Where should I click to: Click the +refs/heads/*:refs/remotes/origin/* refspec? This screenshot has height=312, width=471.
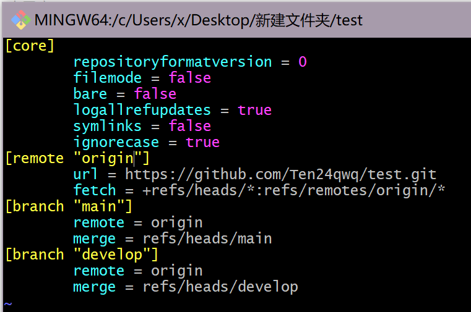[x=294, y=191]
